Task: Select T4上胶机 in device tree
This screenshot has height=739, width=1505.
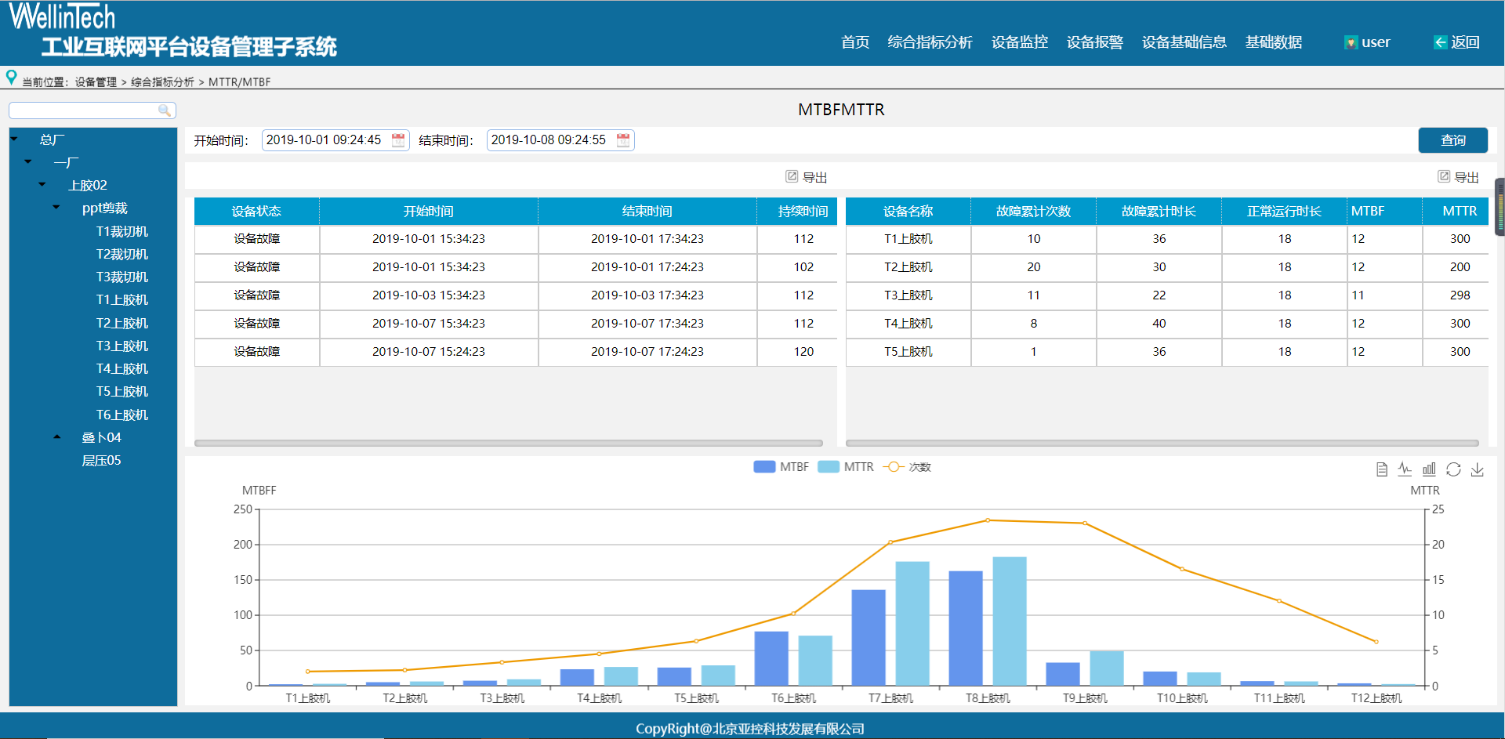Action: [x=121, y=368]
